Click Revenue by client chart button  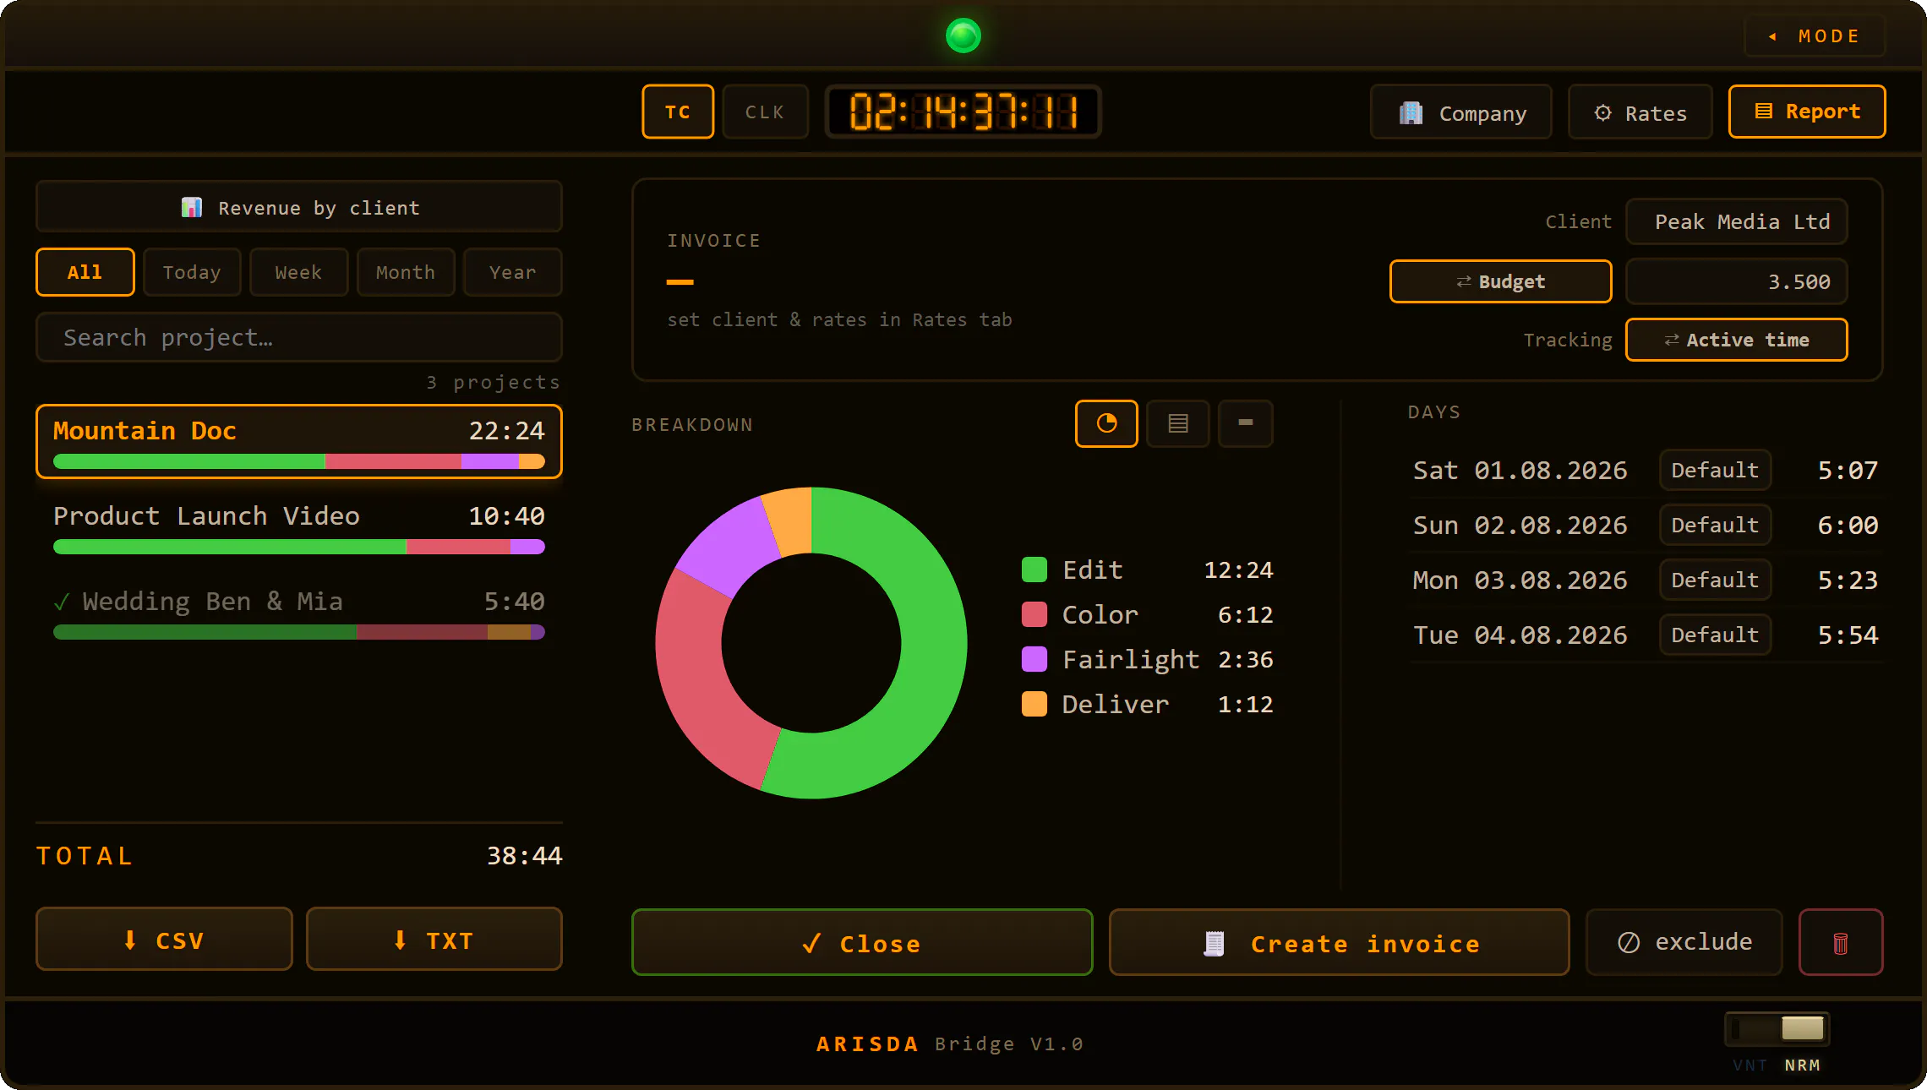299,207
